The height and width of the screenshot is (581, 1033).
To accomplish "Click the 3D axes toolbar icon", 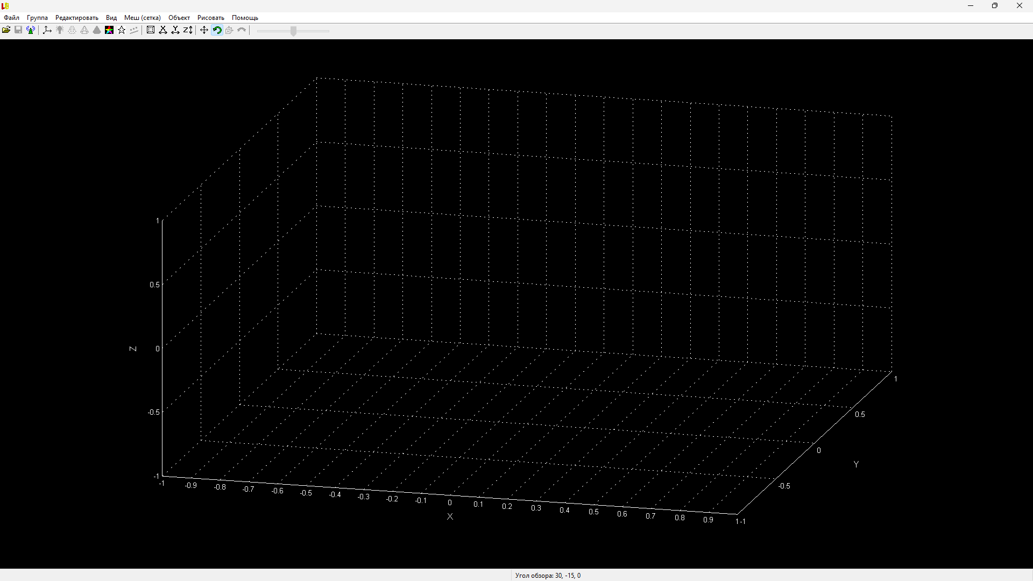I will coord(47,30).
